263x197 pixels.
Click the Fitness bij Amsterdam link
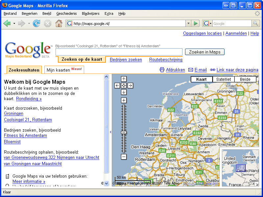pyautogui.click(x=25, y=135)
